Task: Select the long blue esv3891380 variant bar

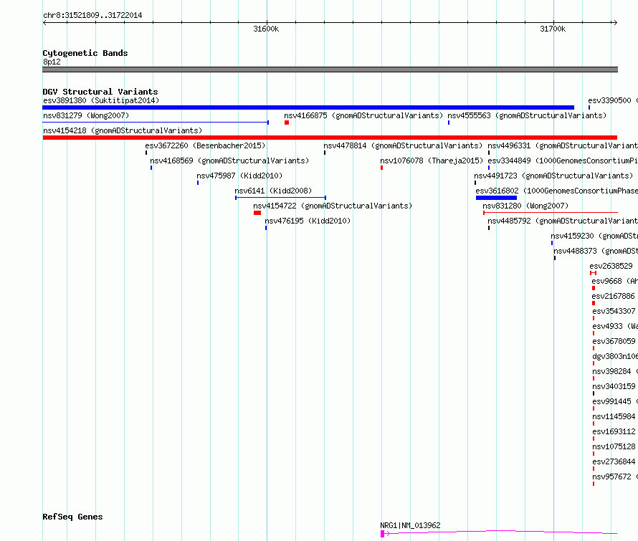Action: (308, 107)
